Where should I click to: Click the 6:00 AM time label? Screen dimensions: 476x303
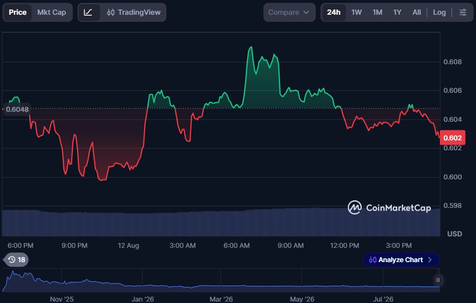pyautogui.click(x=236, y=245)
